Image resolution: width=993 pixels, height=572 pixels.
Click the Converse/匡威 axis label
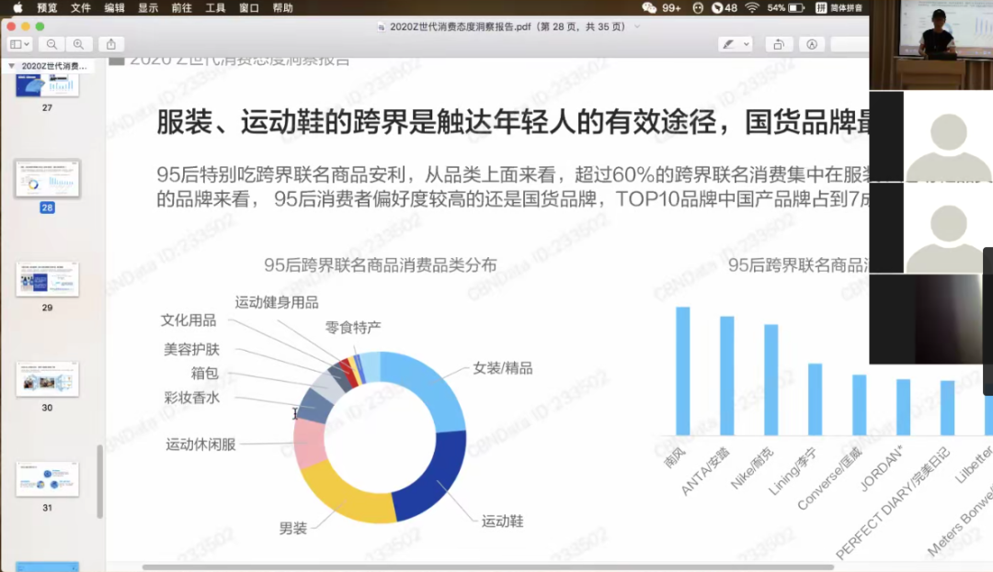[830, 478]
